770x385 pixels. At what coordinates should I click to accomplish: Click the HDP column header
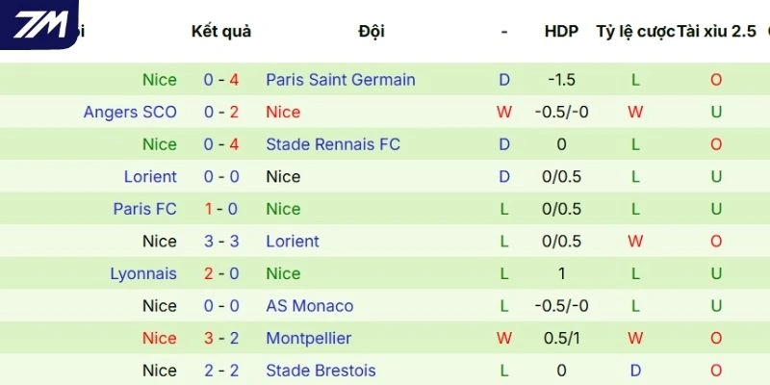tap(561, 31)
